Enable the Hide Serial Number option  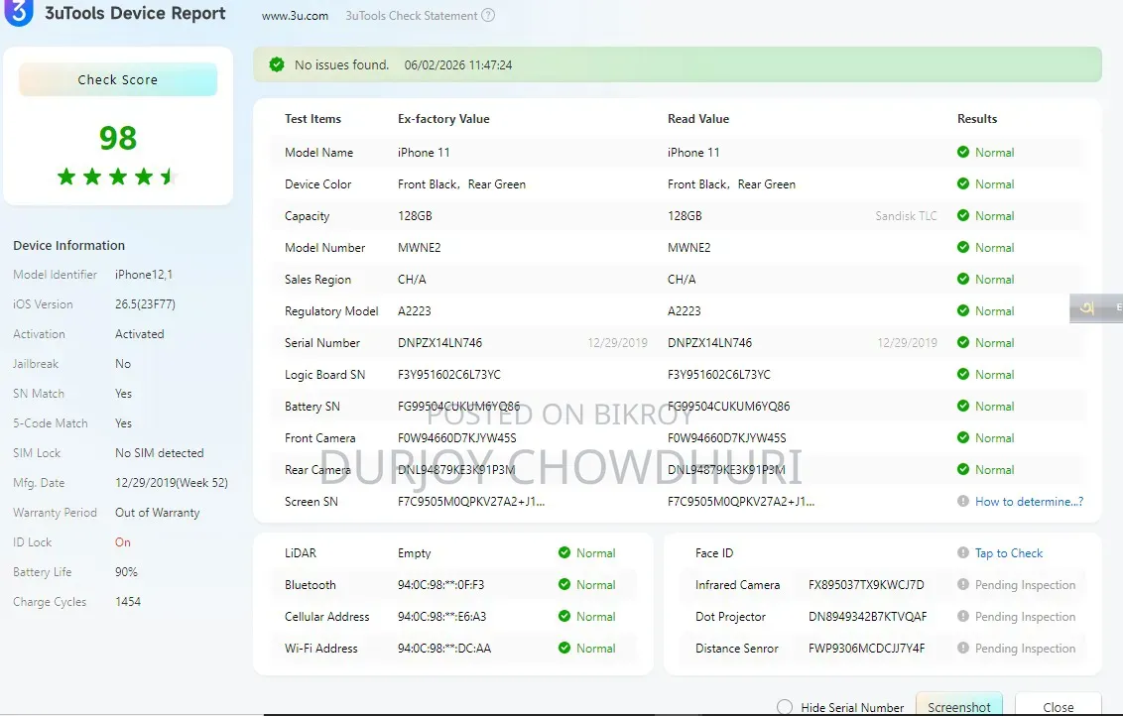coord(785,707)
